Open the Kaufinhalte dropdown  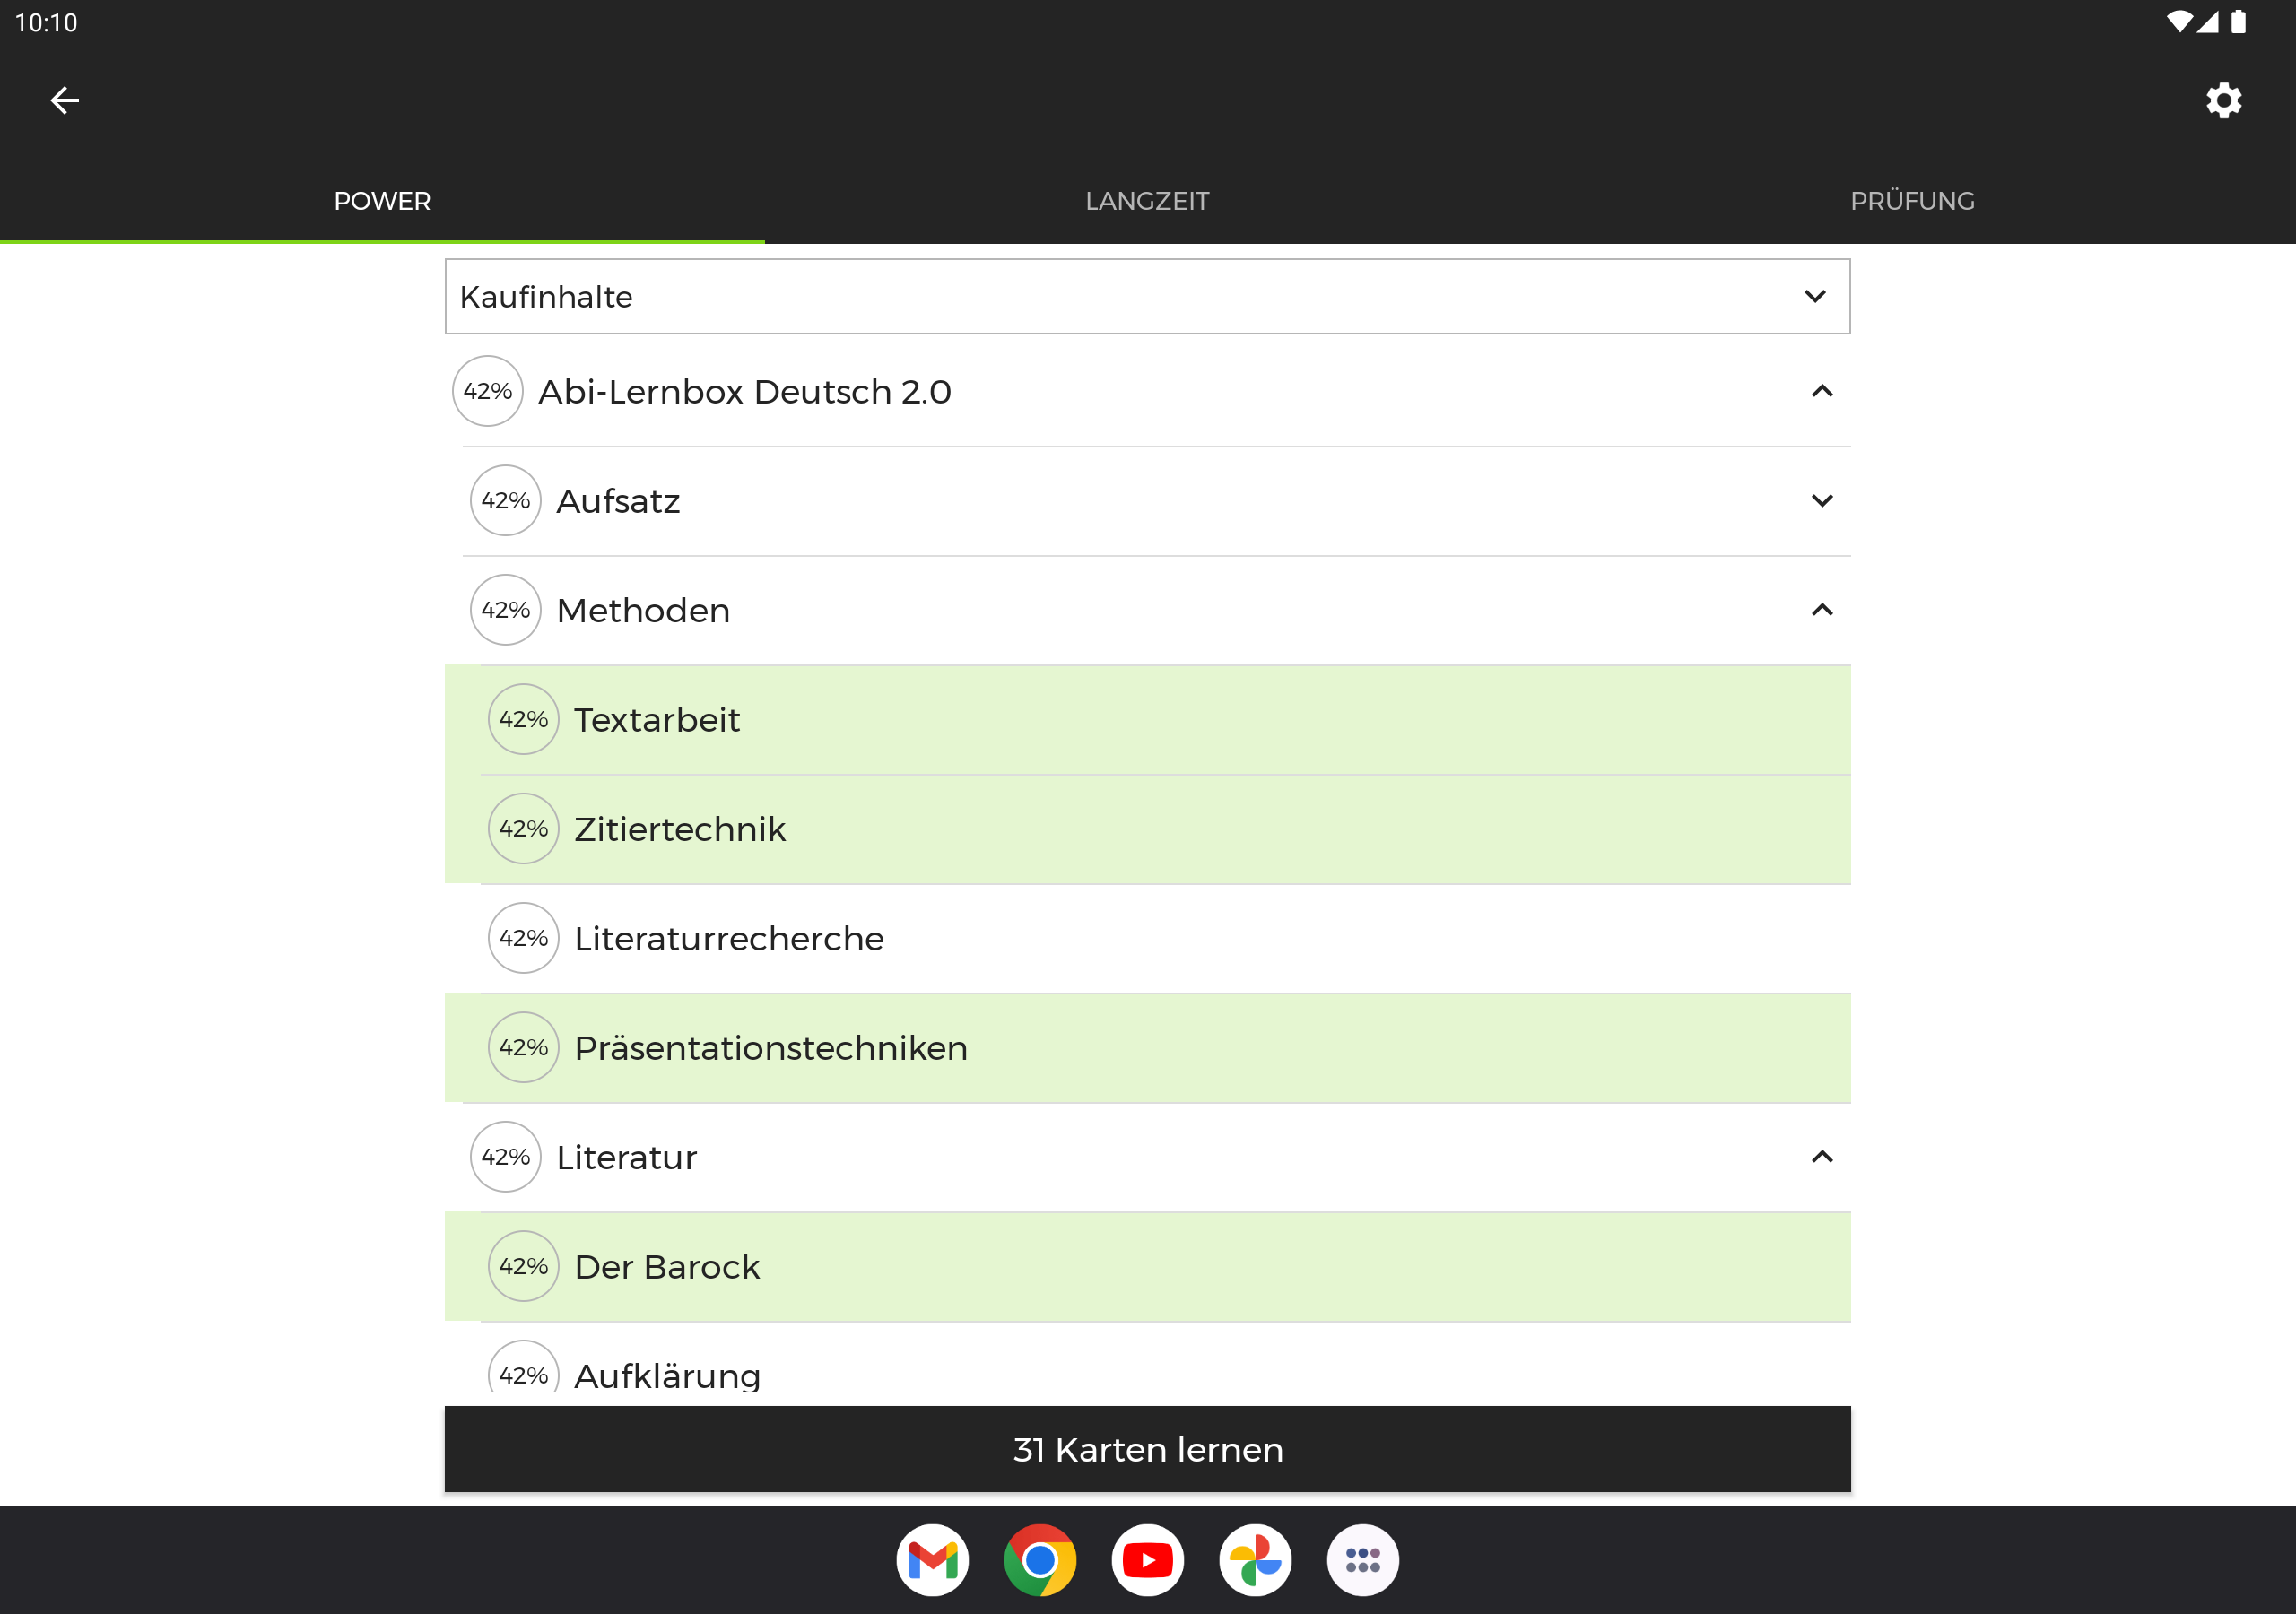pos(1147,296)
